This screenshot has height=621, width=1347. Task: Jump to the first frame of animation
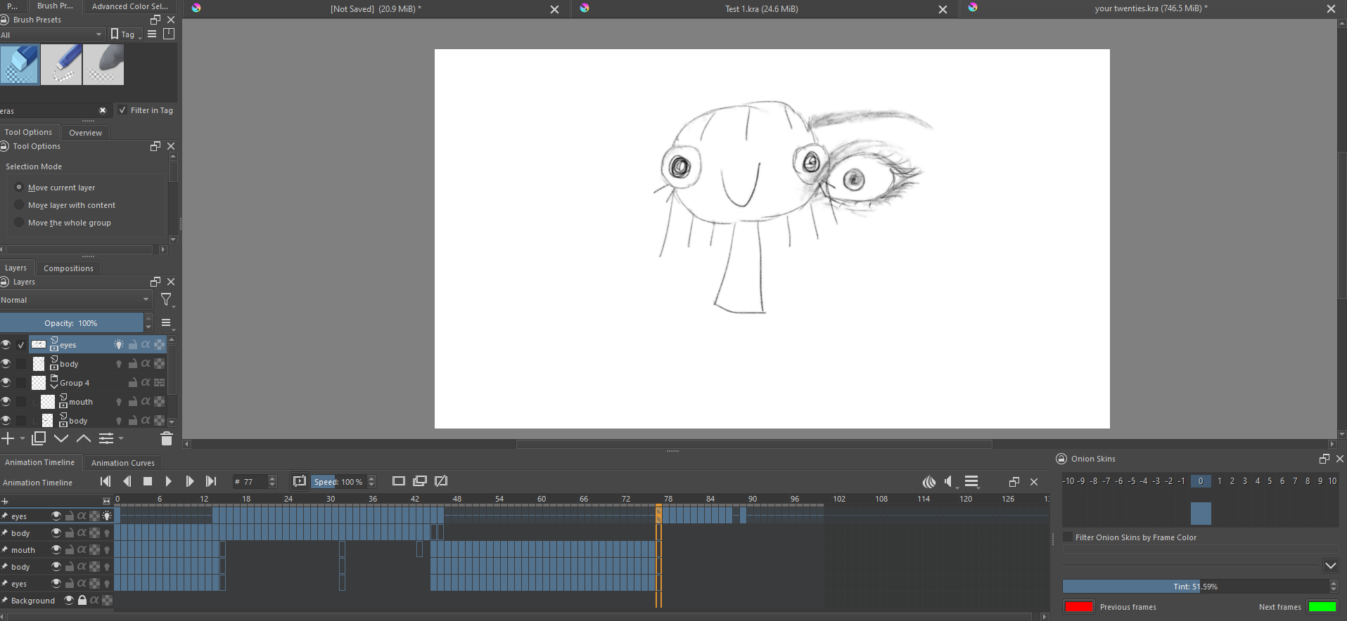106,481
